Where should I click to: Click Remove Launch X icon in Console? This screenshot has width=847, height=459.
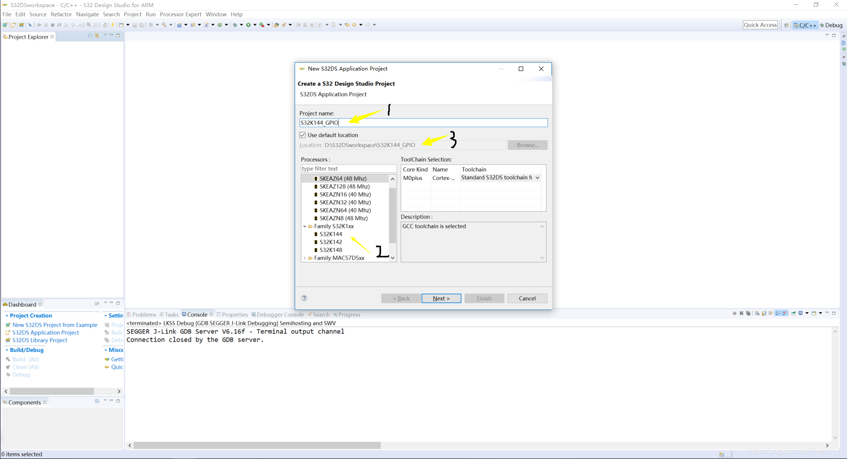(741, 313)
